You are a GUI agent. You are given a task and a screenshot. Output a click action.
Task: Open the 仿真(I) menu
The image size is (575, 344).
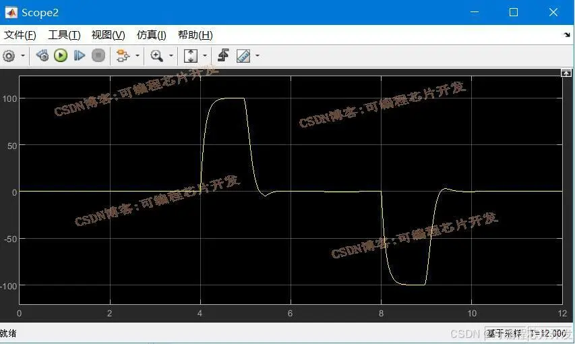152,35
